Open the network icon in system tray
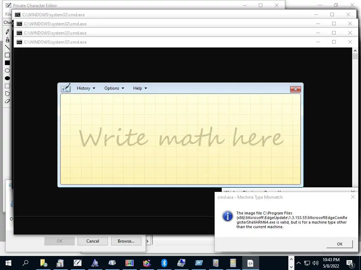Viewport: 361px width, 270px height. 307,263
